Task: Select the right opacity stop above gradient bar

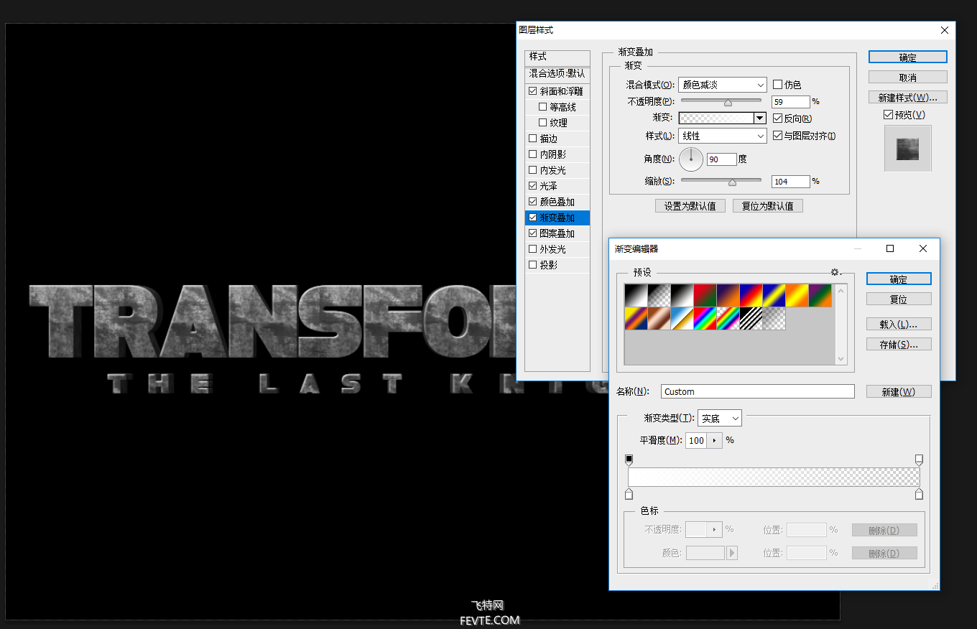Action: click(919, 460)
